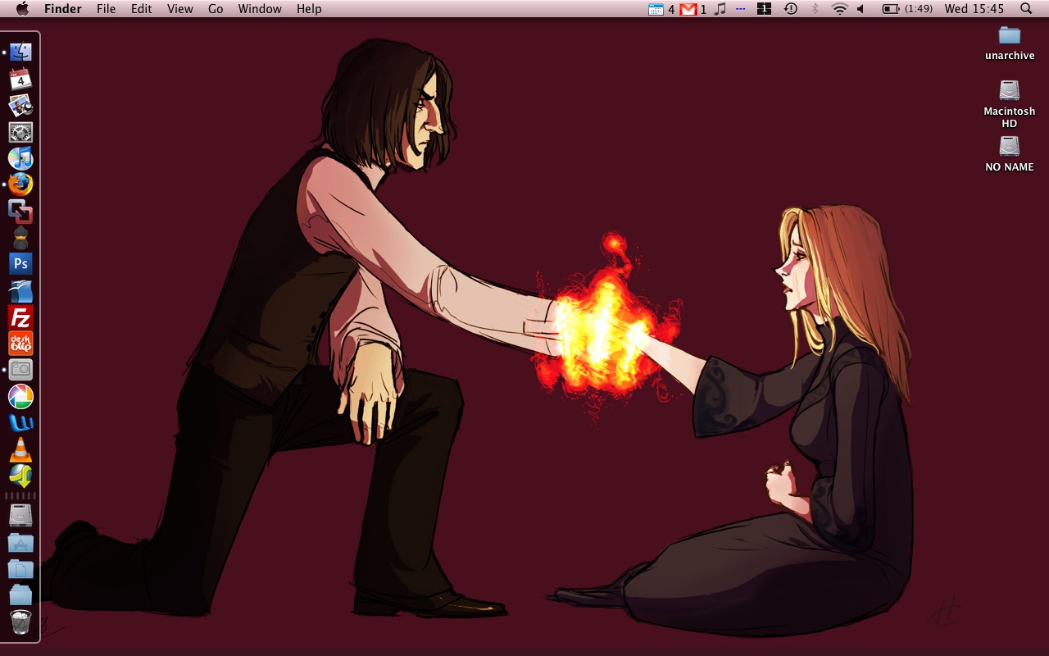Open the Finder menu
Viewport: 1049px width, 656px height.
click(62, 9)
